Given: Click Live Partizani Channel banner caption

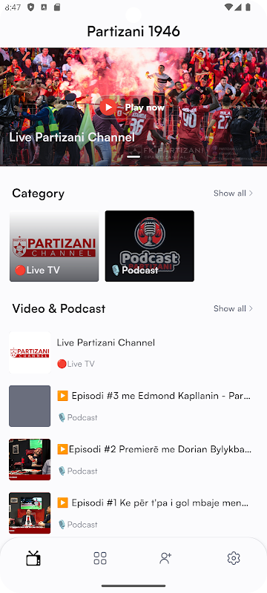Looking at the screenshot, I should (72, 137).
